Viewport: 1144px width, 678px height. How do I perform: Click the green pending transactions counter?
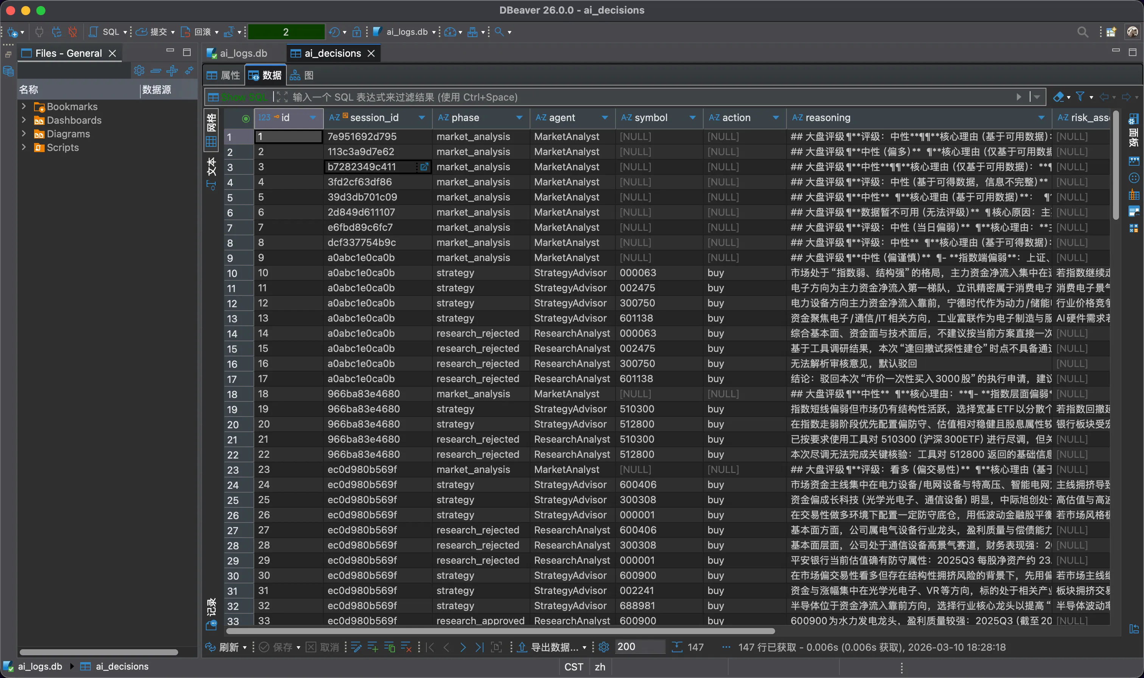(286, 32)
